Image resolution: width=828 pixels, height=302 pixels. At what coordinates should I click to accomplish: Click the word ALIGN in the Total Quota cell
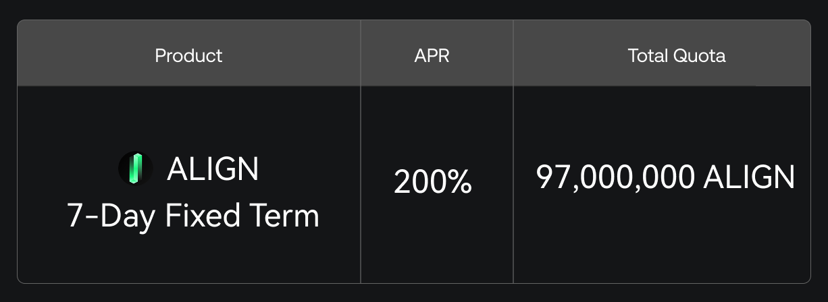pos(749,177)
